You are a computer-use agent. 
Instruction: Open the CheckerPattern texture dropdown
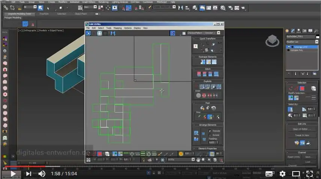tap(219, 33)
